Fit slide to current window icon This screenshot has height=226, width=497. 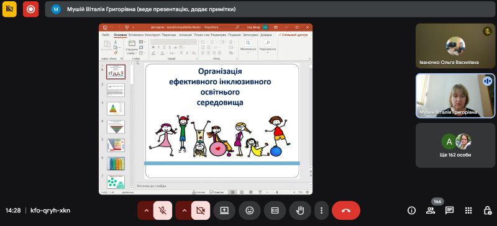point(308,192)
